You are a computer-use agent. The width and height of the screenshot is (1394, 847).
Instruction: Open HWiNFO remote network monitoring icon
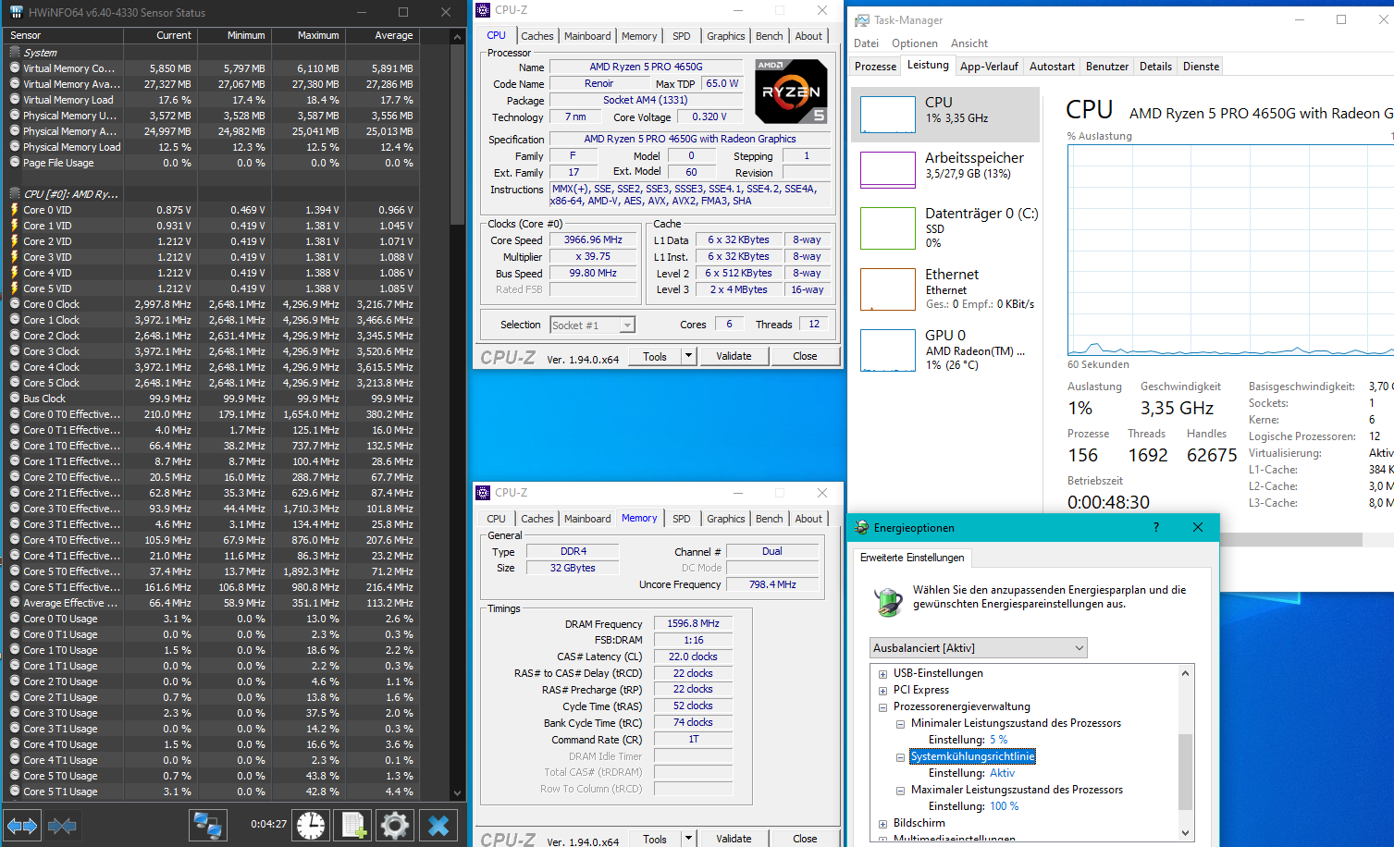coord(208,825)
